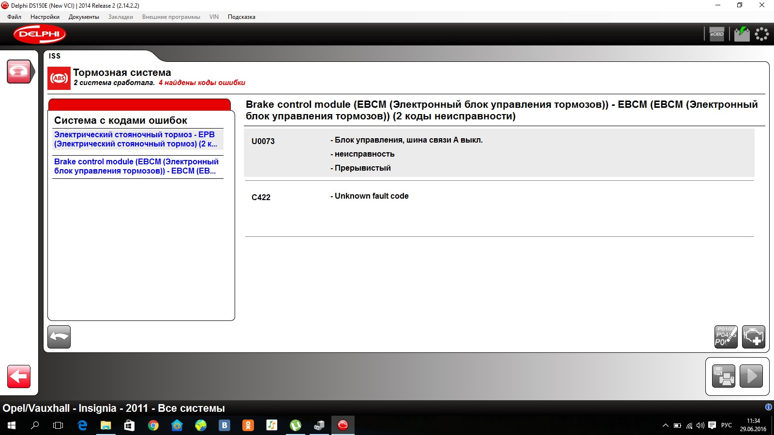Launch Google Chrome from the taskbar
This screenshot has width=774, height=435.
153,425
